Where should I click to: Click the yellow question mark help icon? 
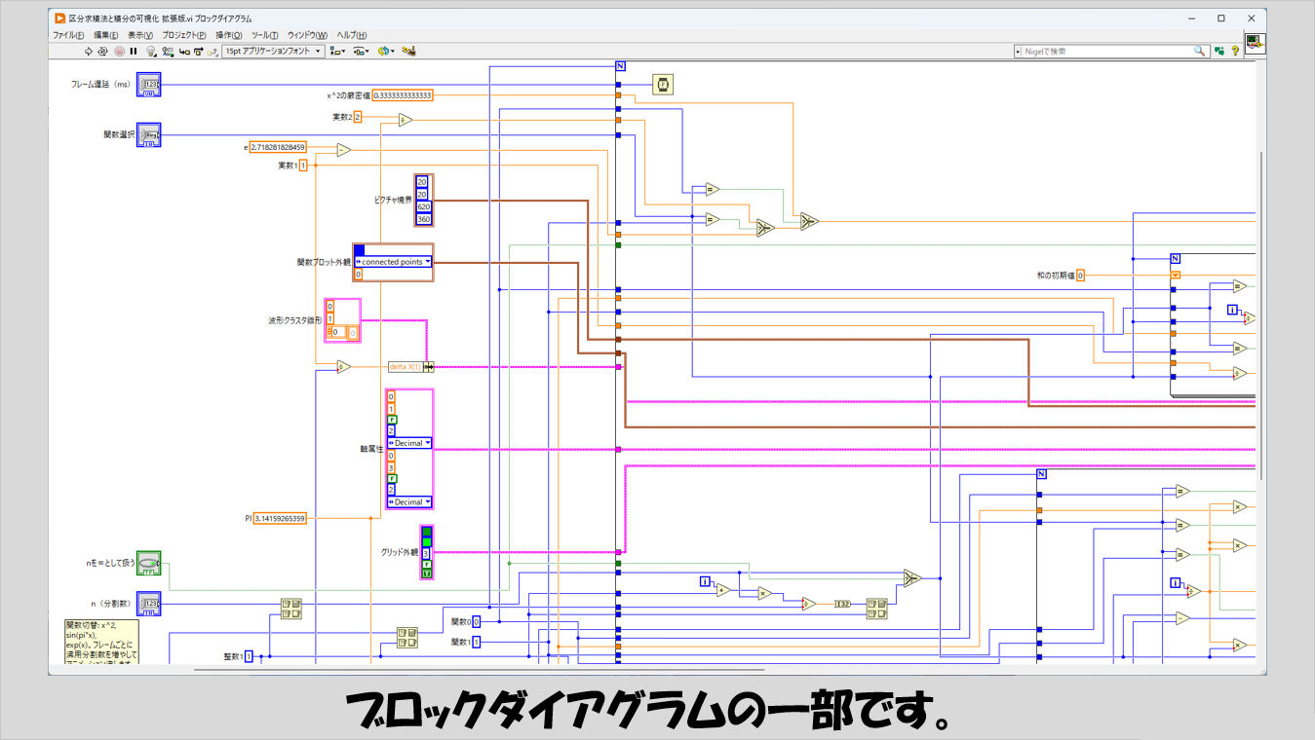tap(1234, 51)
